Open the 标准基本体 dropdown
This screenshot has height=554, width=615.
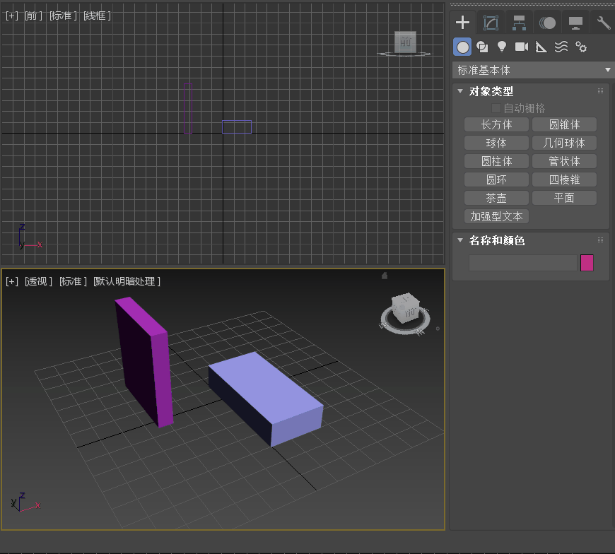pos(532,70)
